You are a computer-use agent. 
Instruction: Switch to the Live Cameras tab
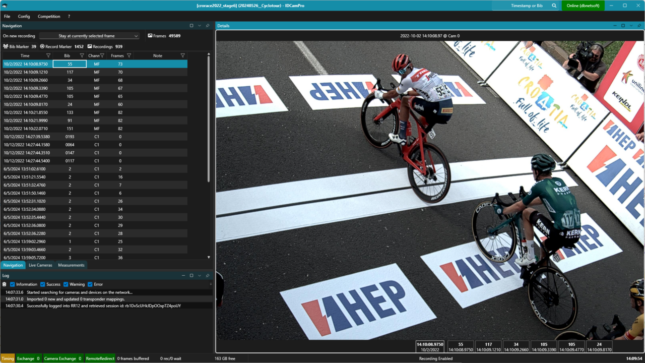(x=40, y=265)
